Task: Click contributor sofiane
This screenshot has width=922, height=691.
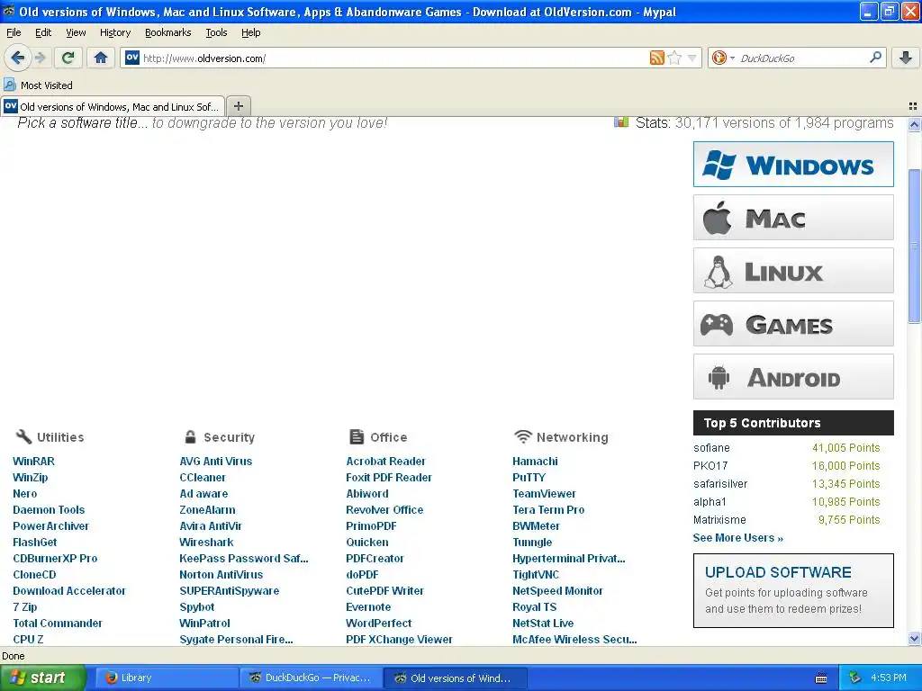Action: [711, 448]
